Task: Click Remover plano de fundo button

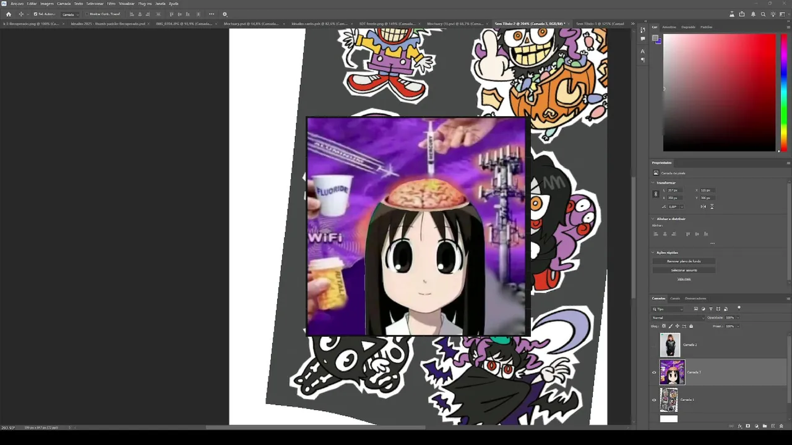Action: 684,261
